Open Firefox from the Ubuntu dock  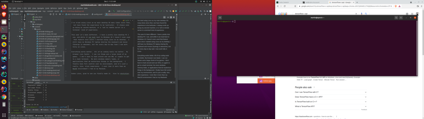coord(4,7)
